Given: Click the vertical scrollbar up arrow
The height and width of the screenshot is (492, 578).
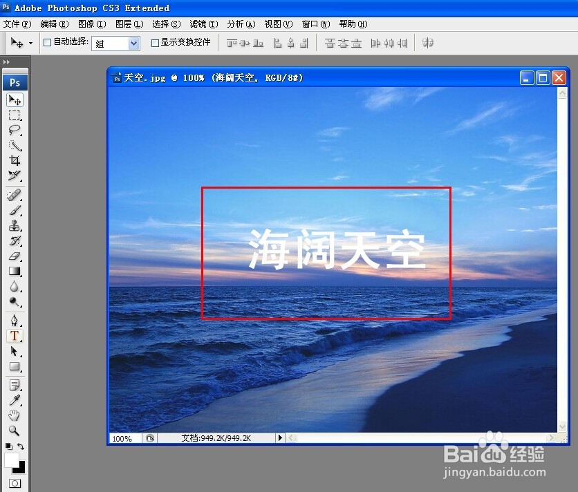Looking at the screenshot, I should [562, 93].
